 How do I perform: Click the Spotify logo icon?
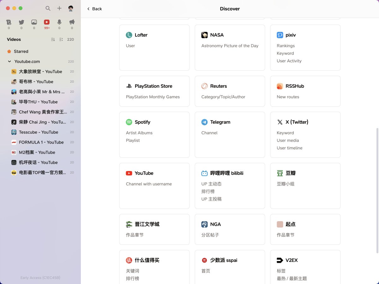click(x=129, y=122)
